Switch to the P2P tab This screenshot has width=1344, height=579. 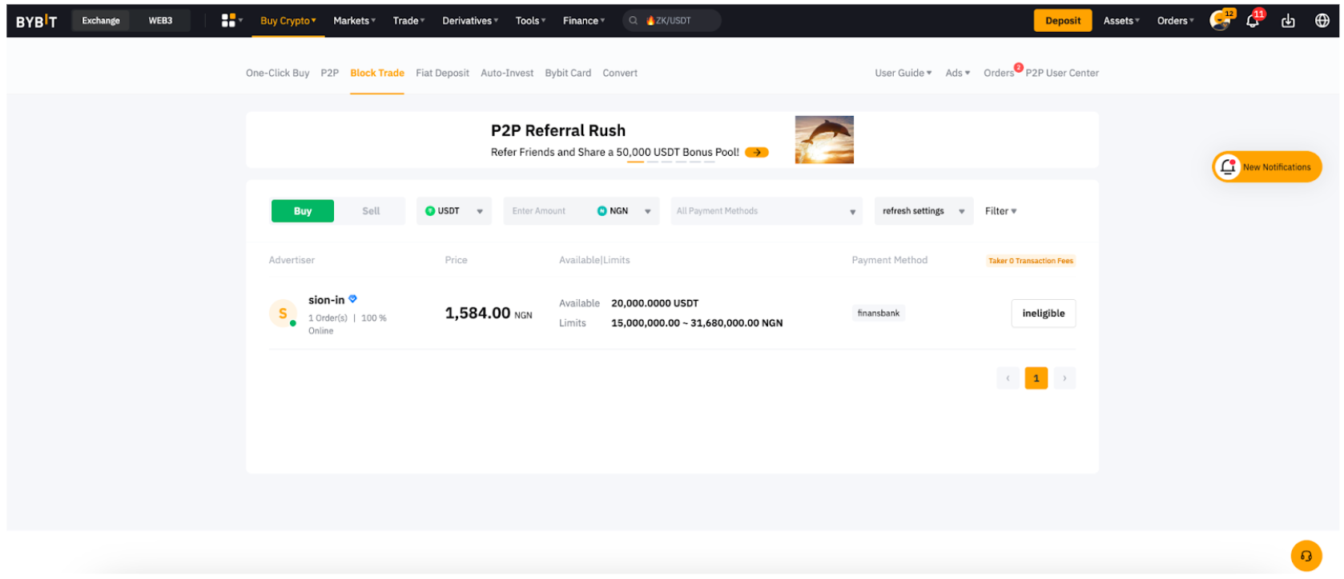pyautogui.click(x=329, y=73)
